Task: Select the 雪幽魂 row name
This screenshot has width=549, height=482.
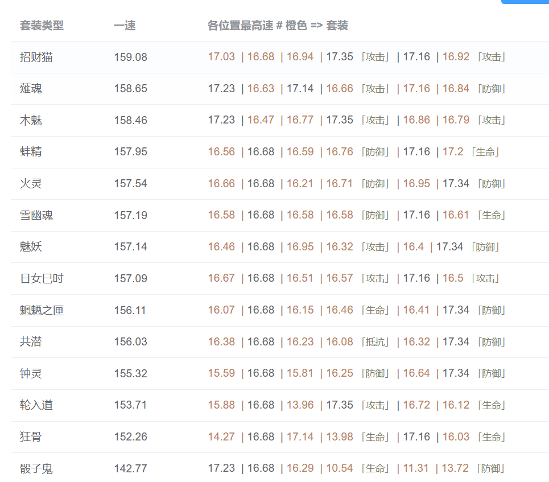Action: coord(36,215)
